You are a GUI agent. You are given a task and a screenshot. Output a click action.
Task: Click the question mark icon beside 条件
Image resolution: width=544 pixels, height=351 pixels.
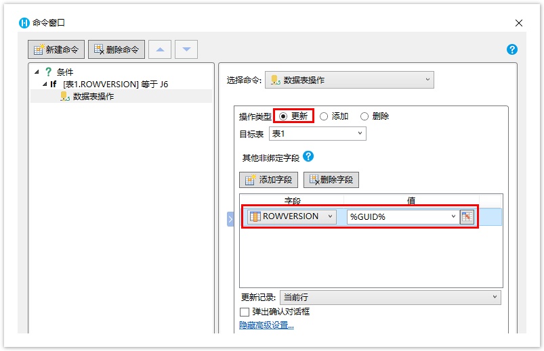[49, 72]
